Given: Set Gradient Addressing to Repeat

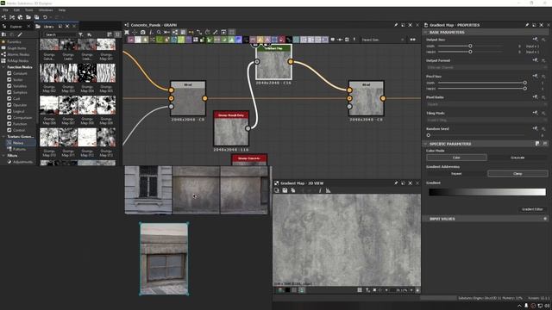Looking at the screenshot, I should [456, 174].
